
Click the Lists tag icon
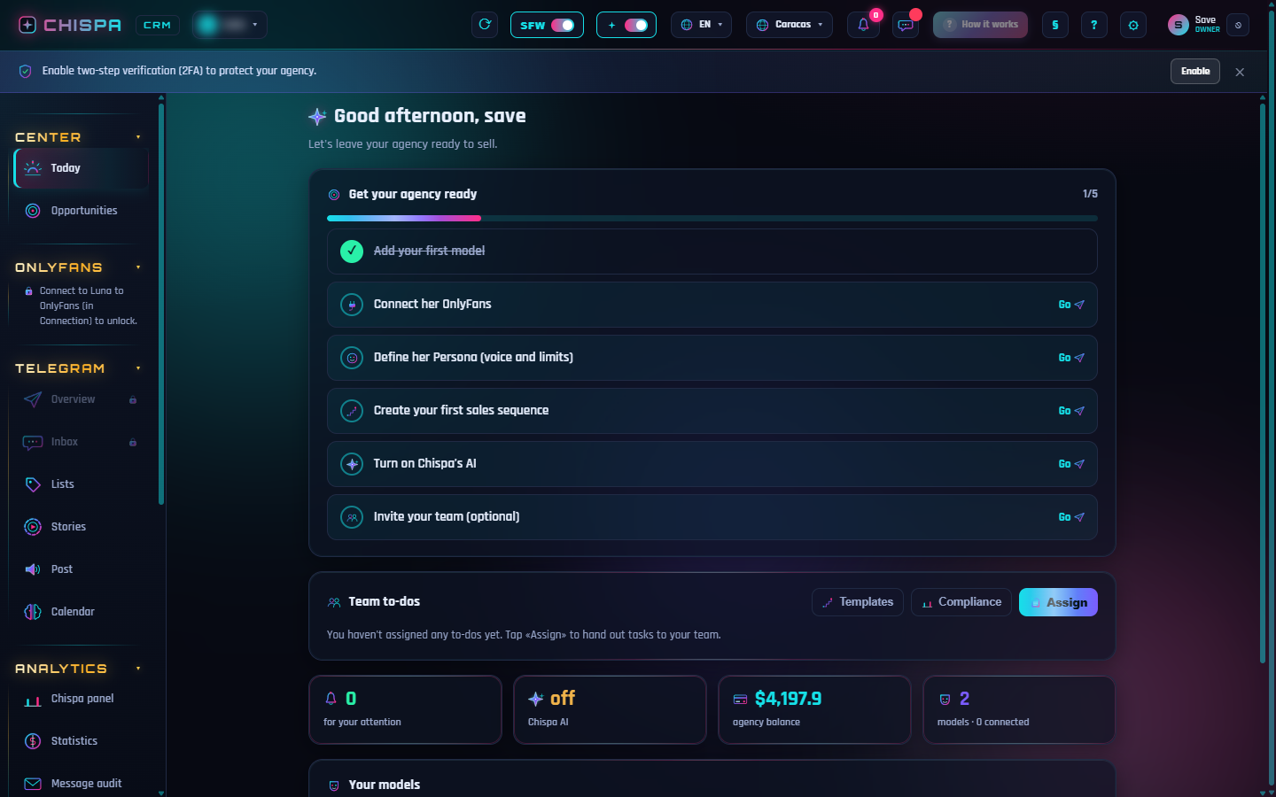coord(33,484)
